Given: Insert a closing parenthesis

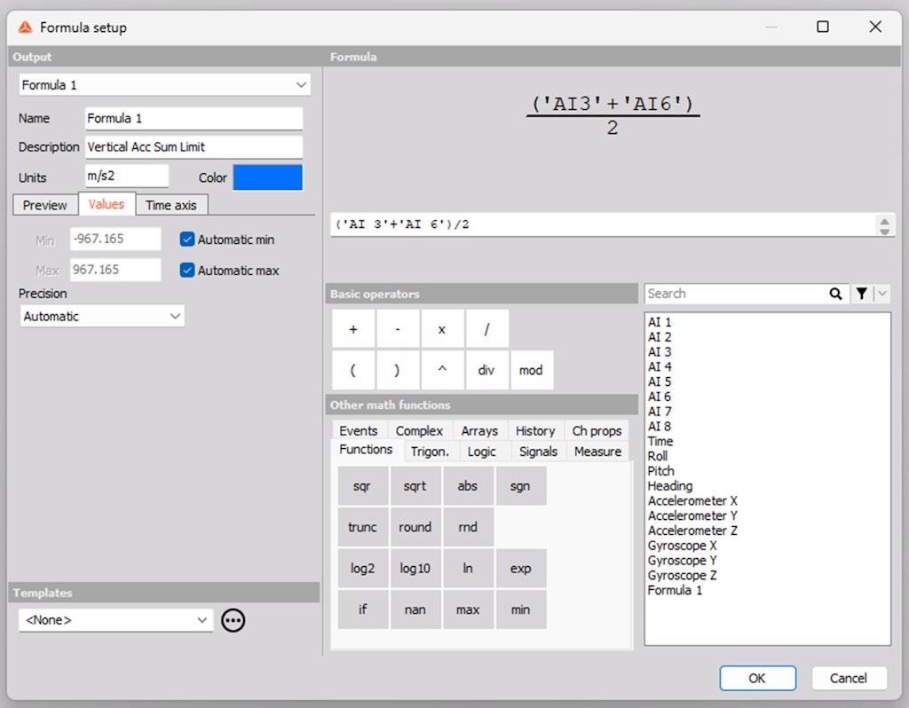Looking at the screenshot, I should coord(398,370).
